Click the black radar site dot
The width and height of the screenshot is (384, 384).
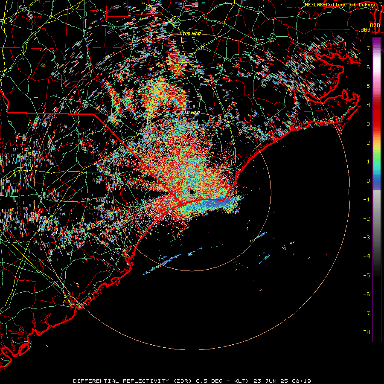(192, 192)
